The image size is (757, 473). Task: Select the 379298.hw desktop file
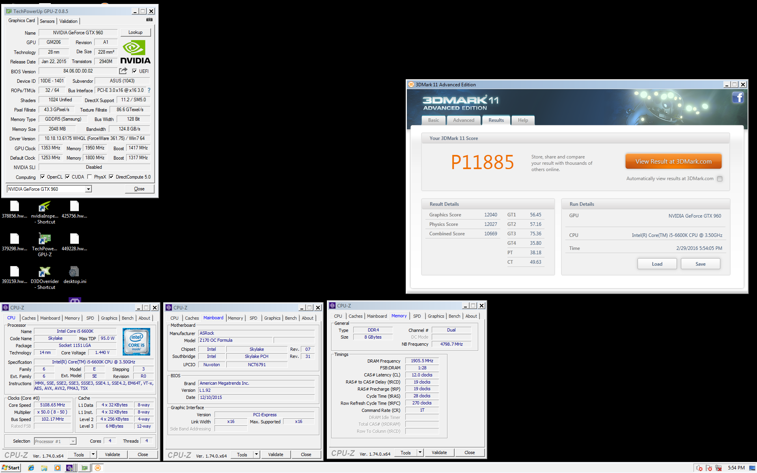click(x=15, y=242)
